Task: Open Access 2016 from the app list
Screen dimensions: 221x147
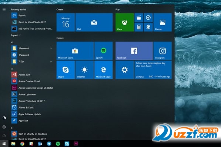Action: click(32, 75)
